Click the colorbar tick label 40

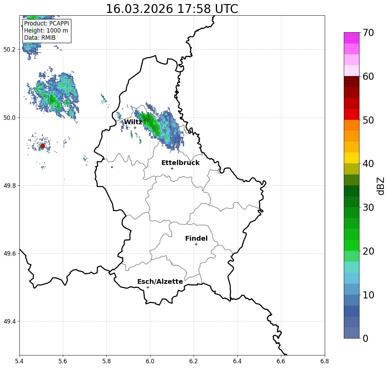[368, 164]
